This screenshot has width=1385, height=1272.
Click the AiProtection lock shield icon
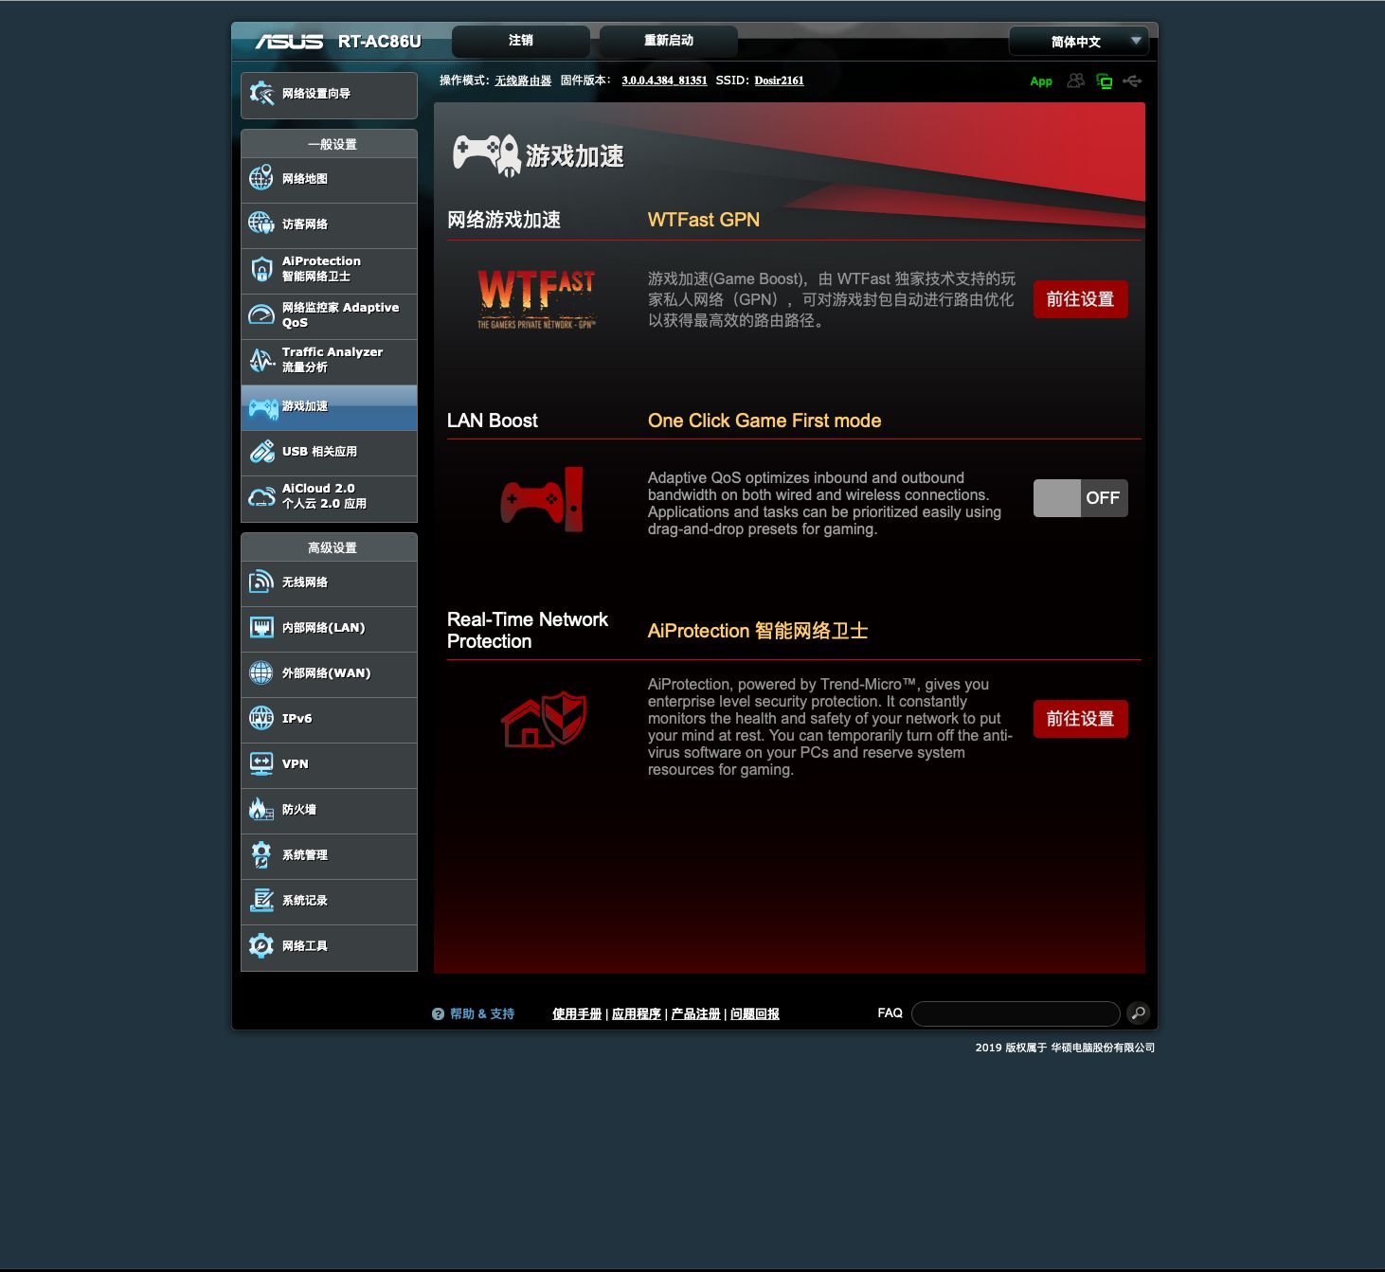pos(261,269)
